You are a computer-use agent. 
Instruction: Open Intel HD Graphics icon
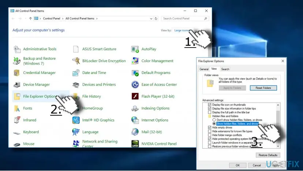(x=76, y=120)
